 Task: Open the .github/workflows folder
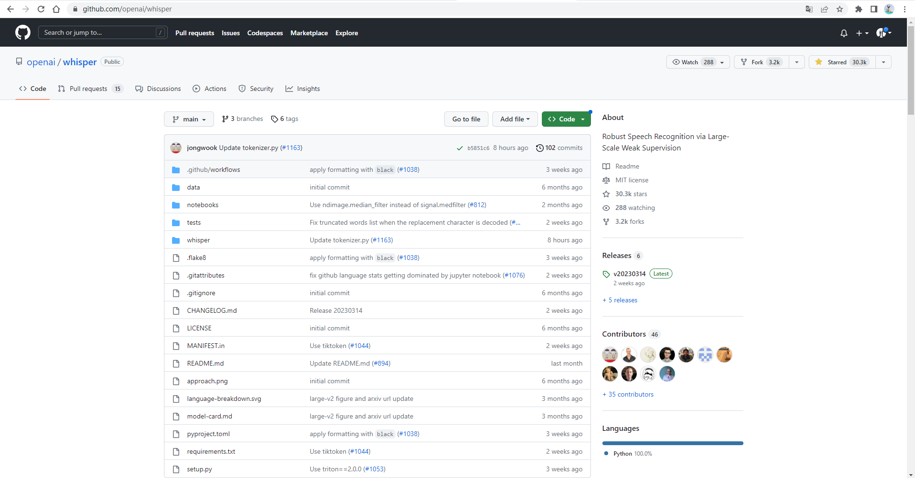(213, 169)
